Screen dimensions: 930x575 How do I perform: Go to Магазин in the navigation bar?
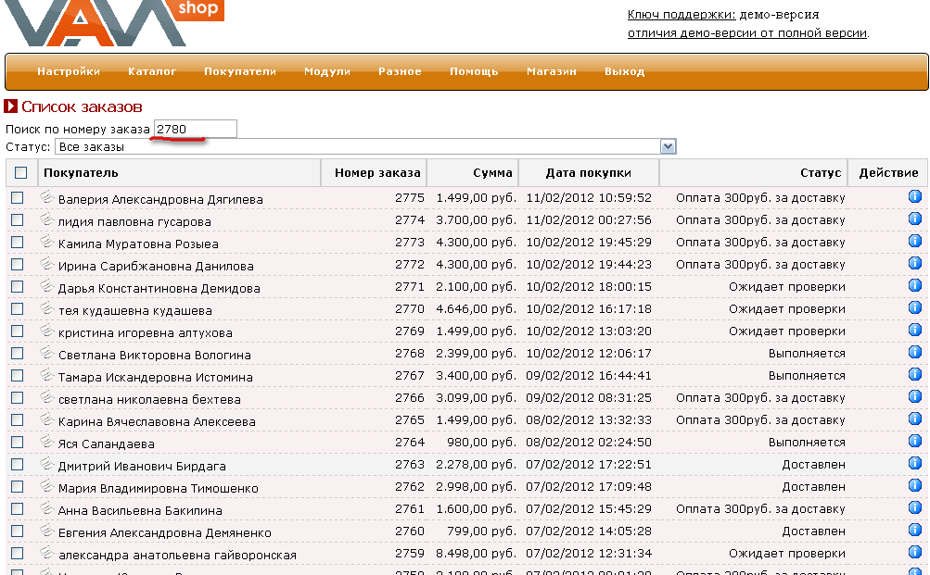(x=552, y=71)
